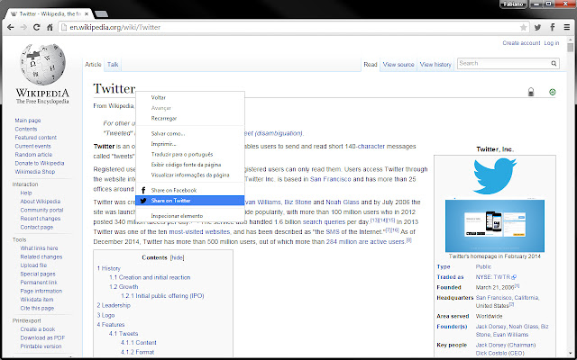Click Download as PDF link
This screenshot has width=577, height=360.
[42, 338]
